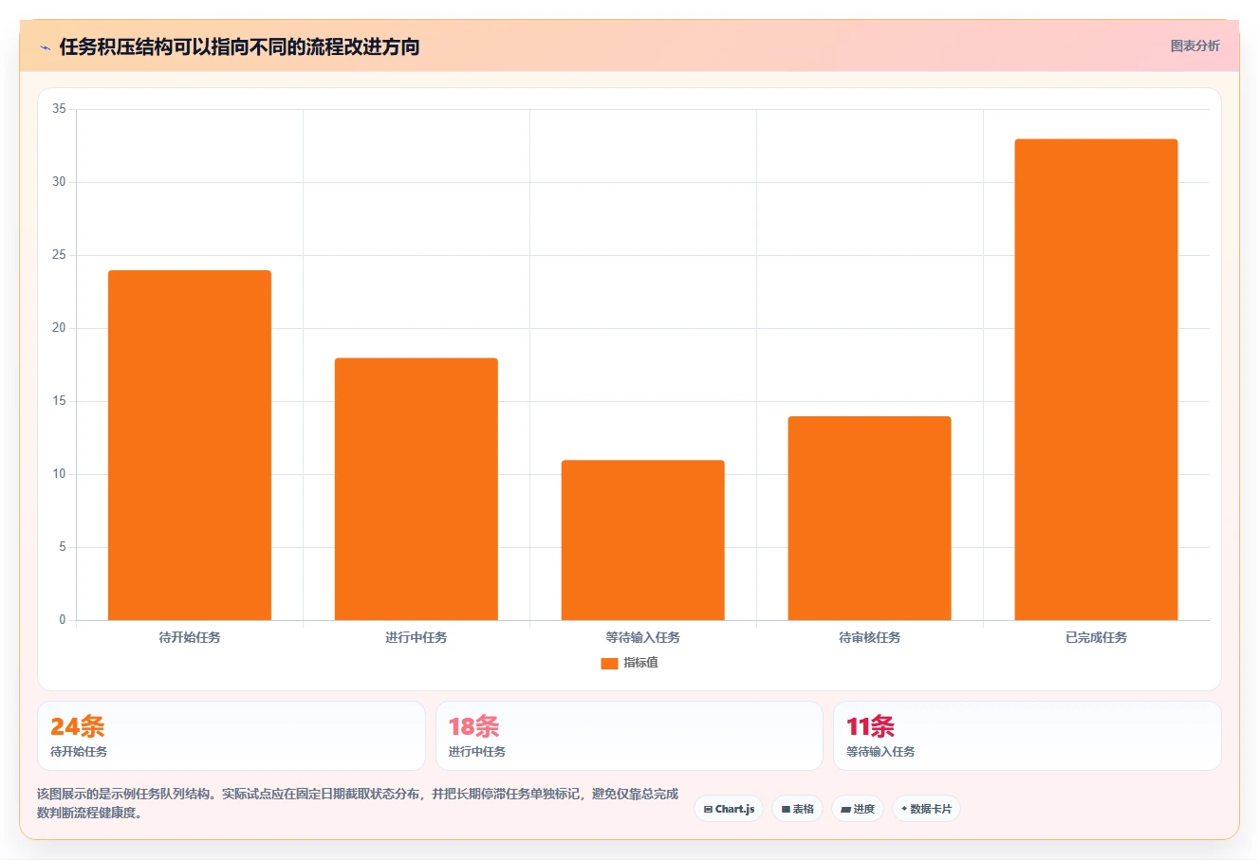Click the 30 y-axis tick value
The height and width of the screenshot is (860, 1259).
pyautogui.click(x=59, y=182)
